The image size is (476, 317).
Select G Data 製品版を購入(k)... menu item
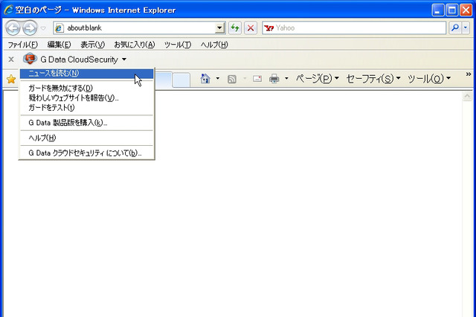(68, 123)
